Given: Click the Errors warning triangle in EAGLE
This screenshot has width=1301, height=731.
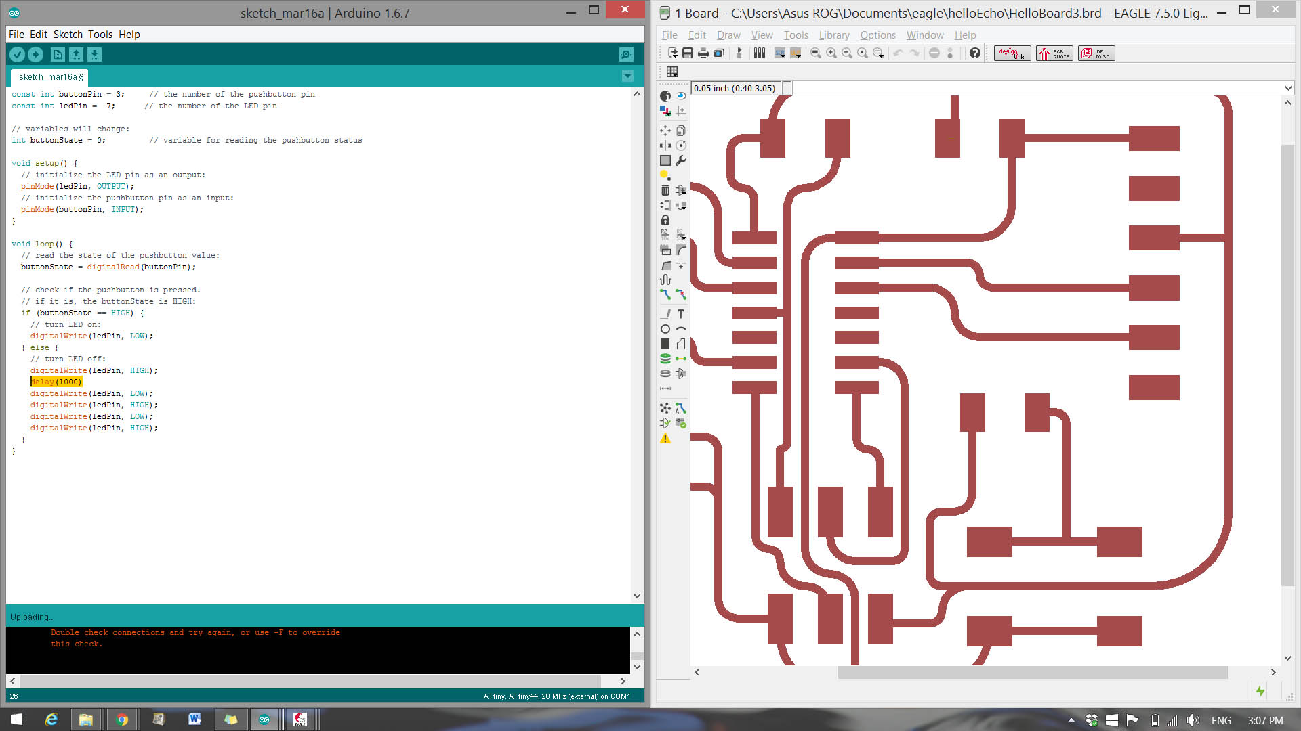Looking at the screenshot, I should click(x=665, y=439).
